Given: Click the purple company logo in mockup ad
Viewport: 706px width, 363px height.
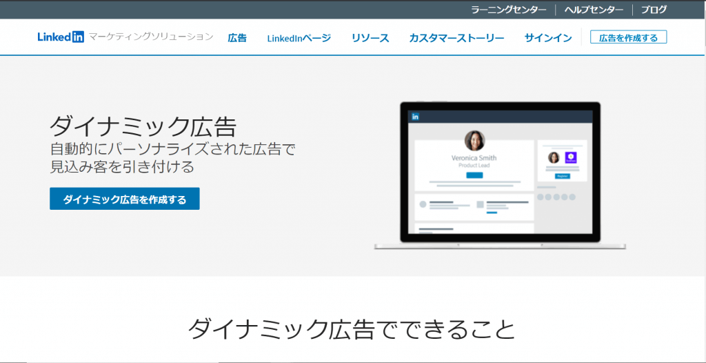Looking at the screenshot, I should [571, 158].
